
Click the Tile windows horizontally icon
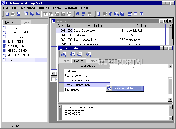coord(136,14)
